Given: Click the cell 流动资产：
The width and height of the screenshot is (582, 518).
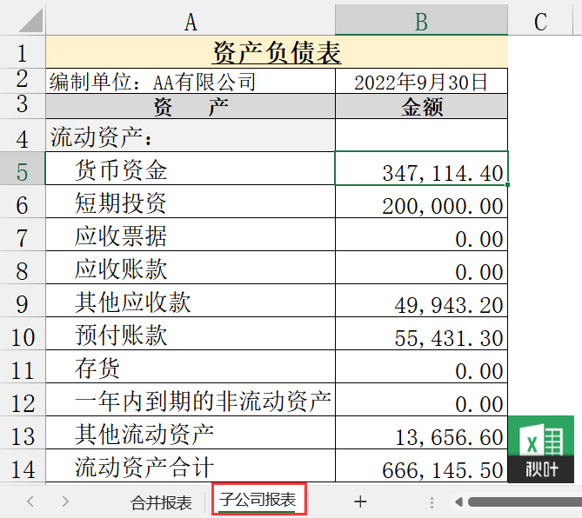Looking at the screenshot, I should point(191,136).
